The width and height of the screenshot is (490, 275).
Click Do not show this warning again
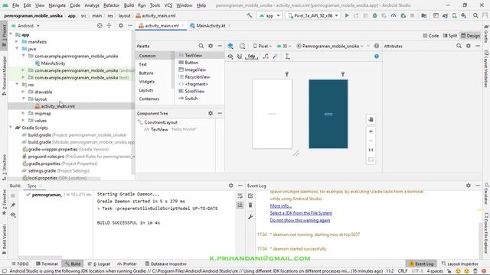pyautogui.click(x=299, y=220)
